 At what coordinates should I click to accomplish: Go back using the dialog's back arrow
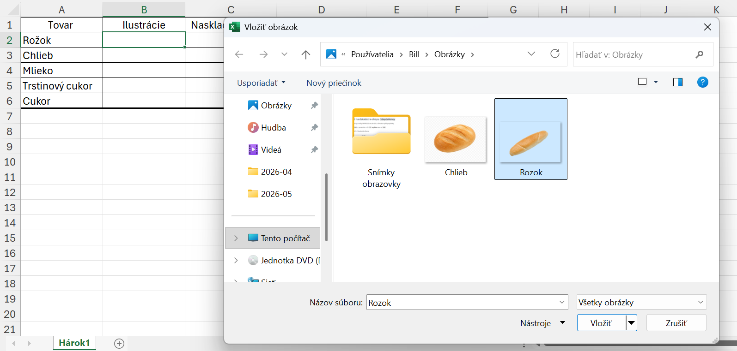coord(239,54)
